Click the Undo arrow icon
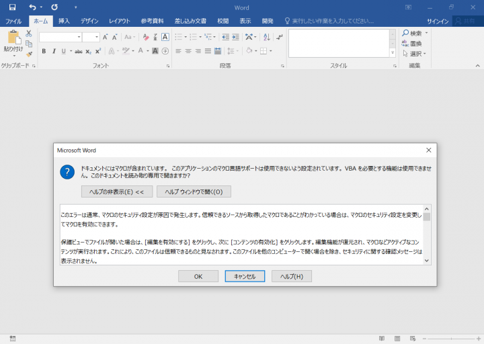This screenshot has width=484, height=344. (x=33, y=7)
